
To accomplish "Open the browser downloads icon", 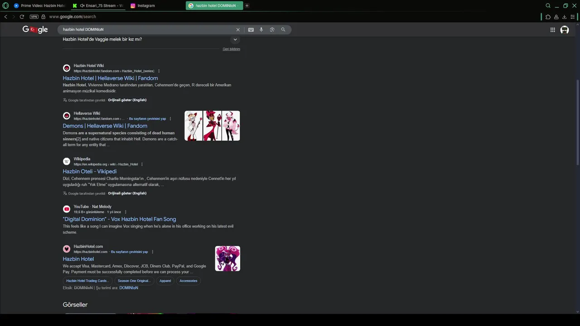I will tap(564, 17).
